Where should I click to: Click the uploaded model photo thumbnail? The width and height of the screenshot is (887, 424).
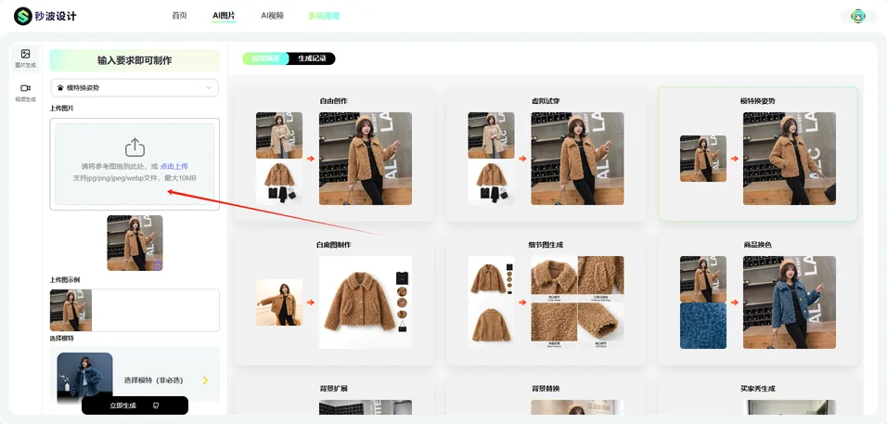pyautogui.click(x=135, y=242)
